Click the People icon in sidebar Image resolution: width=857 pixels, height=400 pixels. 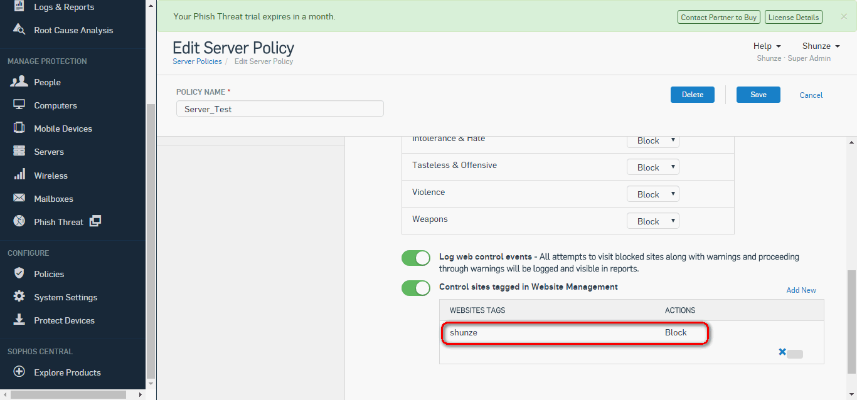pyautogui.click(x=19, y=82)
